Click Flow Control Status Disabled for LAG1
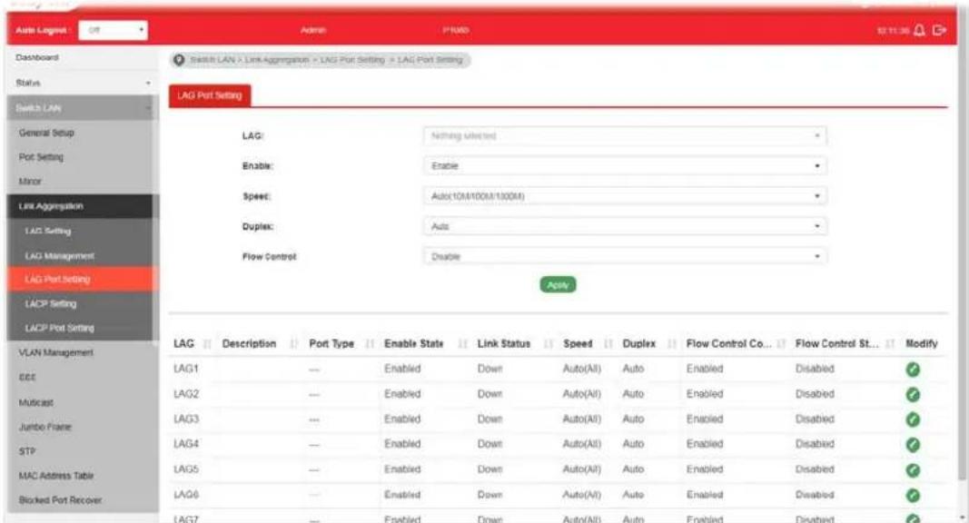The image size is (969, 523). click(x=815, y=369)
